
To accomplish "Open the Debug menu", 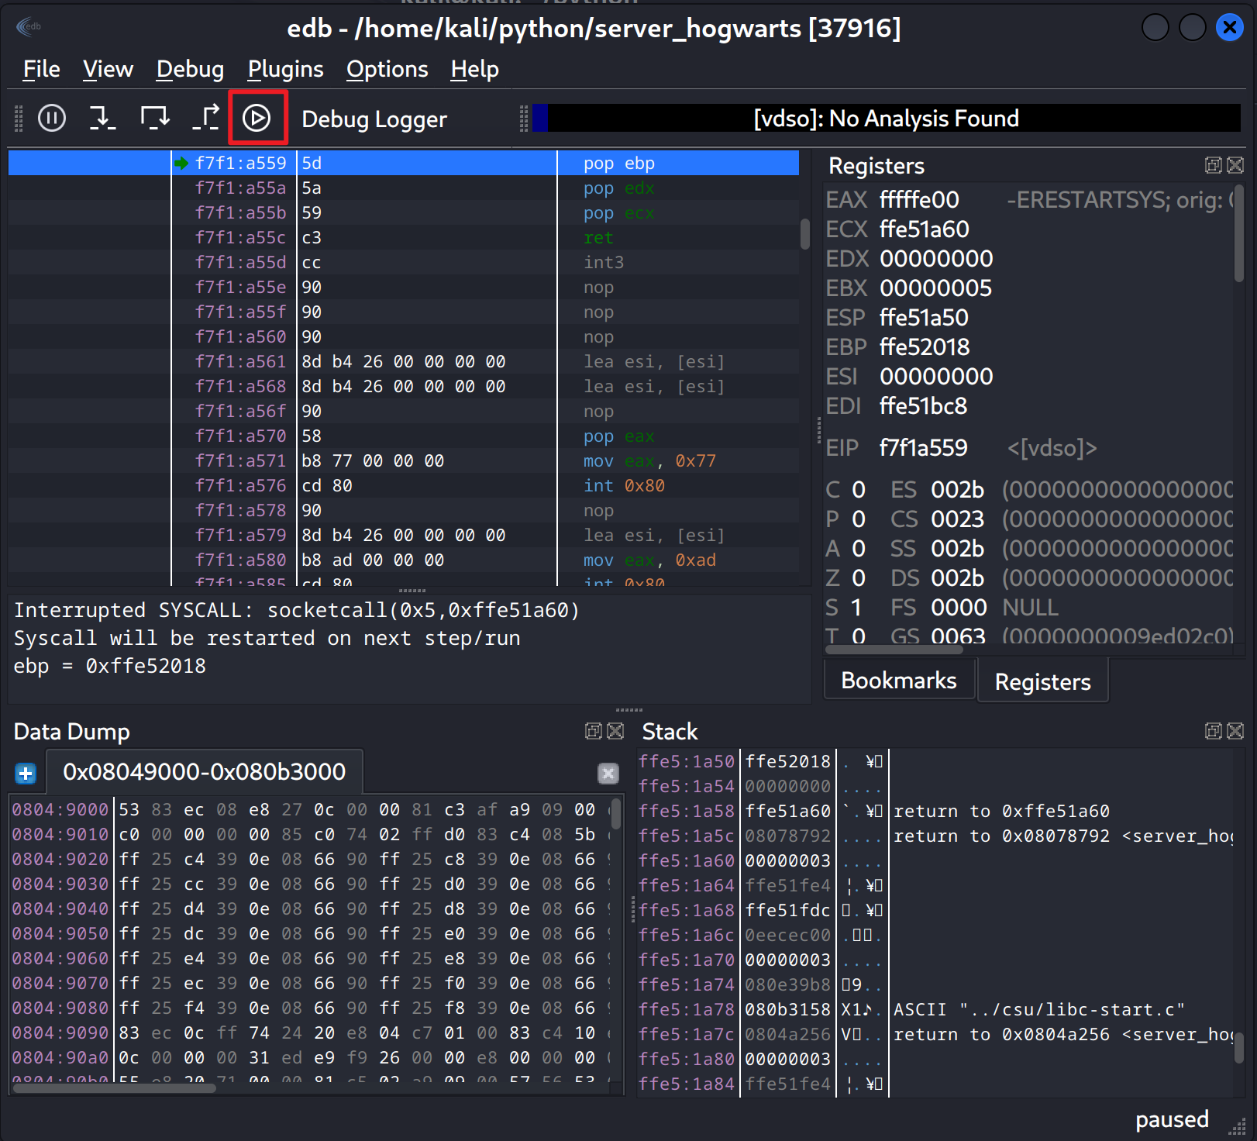I will tap(190, 69).
